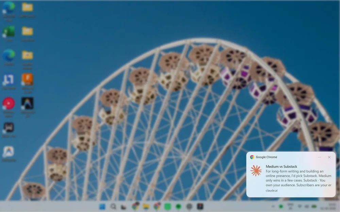The height and width of the screenshot is (212, 340).
Task: Click the "Google Chrome" notification header label
Action: tap(266, 157)
